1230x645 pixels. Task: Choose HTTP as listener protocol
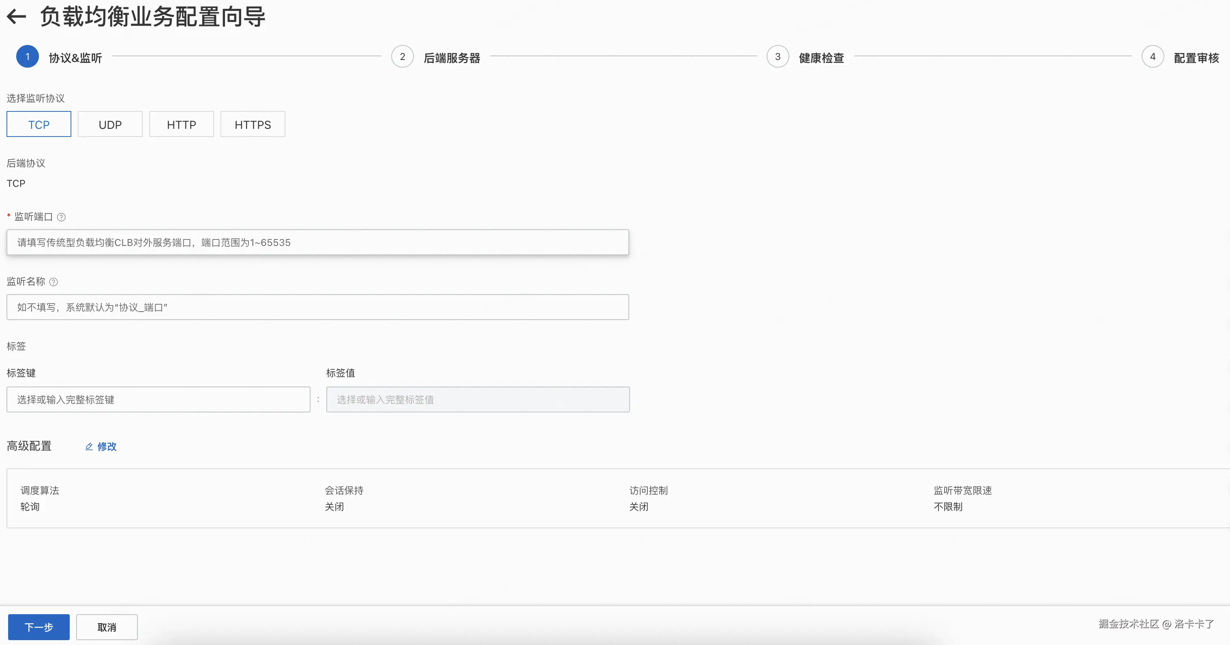tap(182, 124)
